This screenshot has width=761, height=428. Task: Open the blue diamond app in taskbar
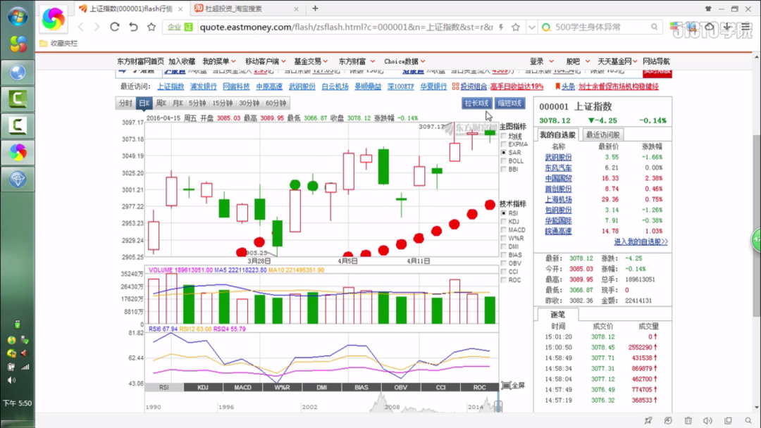(18, 180)
